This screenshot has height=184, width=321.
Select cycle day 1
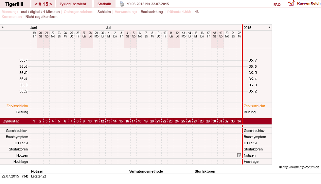tap(34, 121)
